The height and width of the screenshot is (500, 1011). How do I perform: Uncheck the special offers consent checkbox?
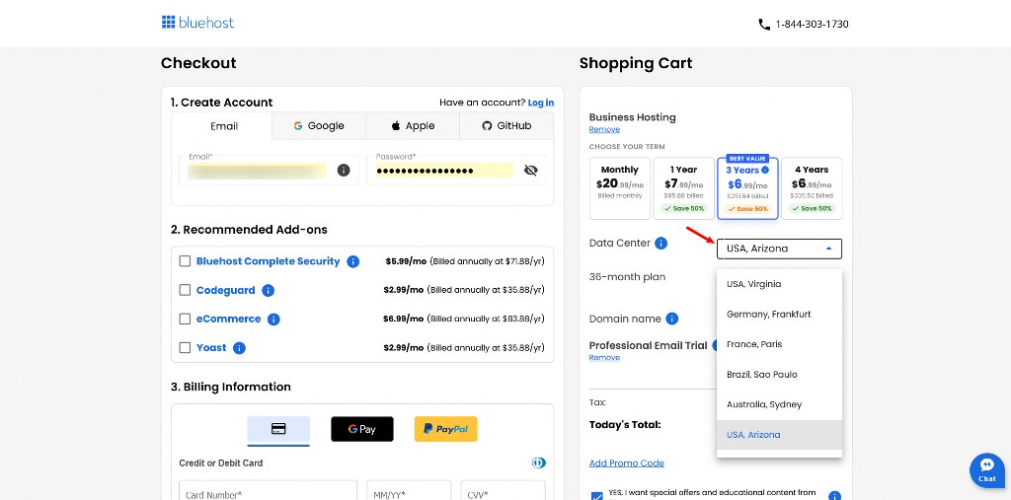click(596, 495)
